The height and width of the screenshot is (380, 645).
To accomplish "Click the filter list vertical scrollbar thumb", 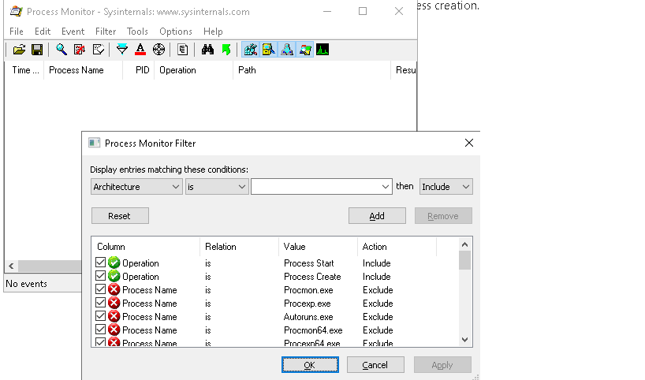I will (x=465, y=260).
